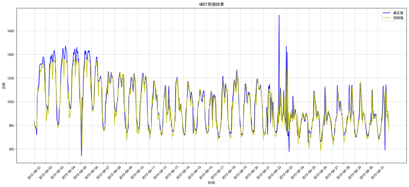Click date label 2015-08-12
The width and height of the screenshot is (409, 187).
pos(160,173)
